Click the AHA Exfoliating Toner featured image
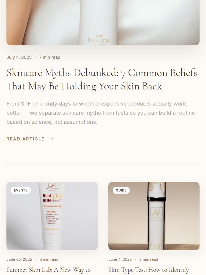Viewport: 206px width, 275px height. [x=103, y=23]
